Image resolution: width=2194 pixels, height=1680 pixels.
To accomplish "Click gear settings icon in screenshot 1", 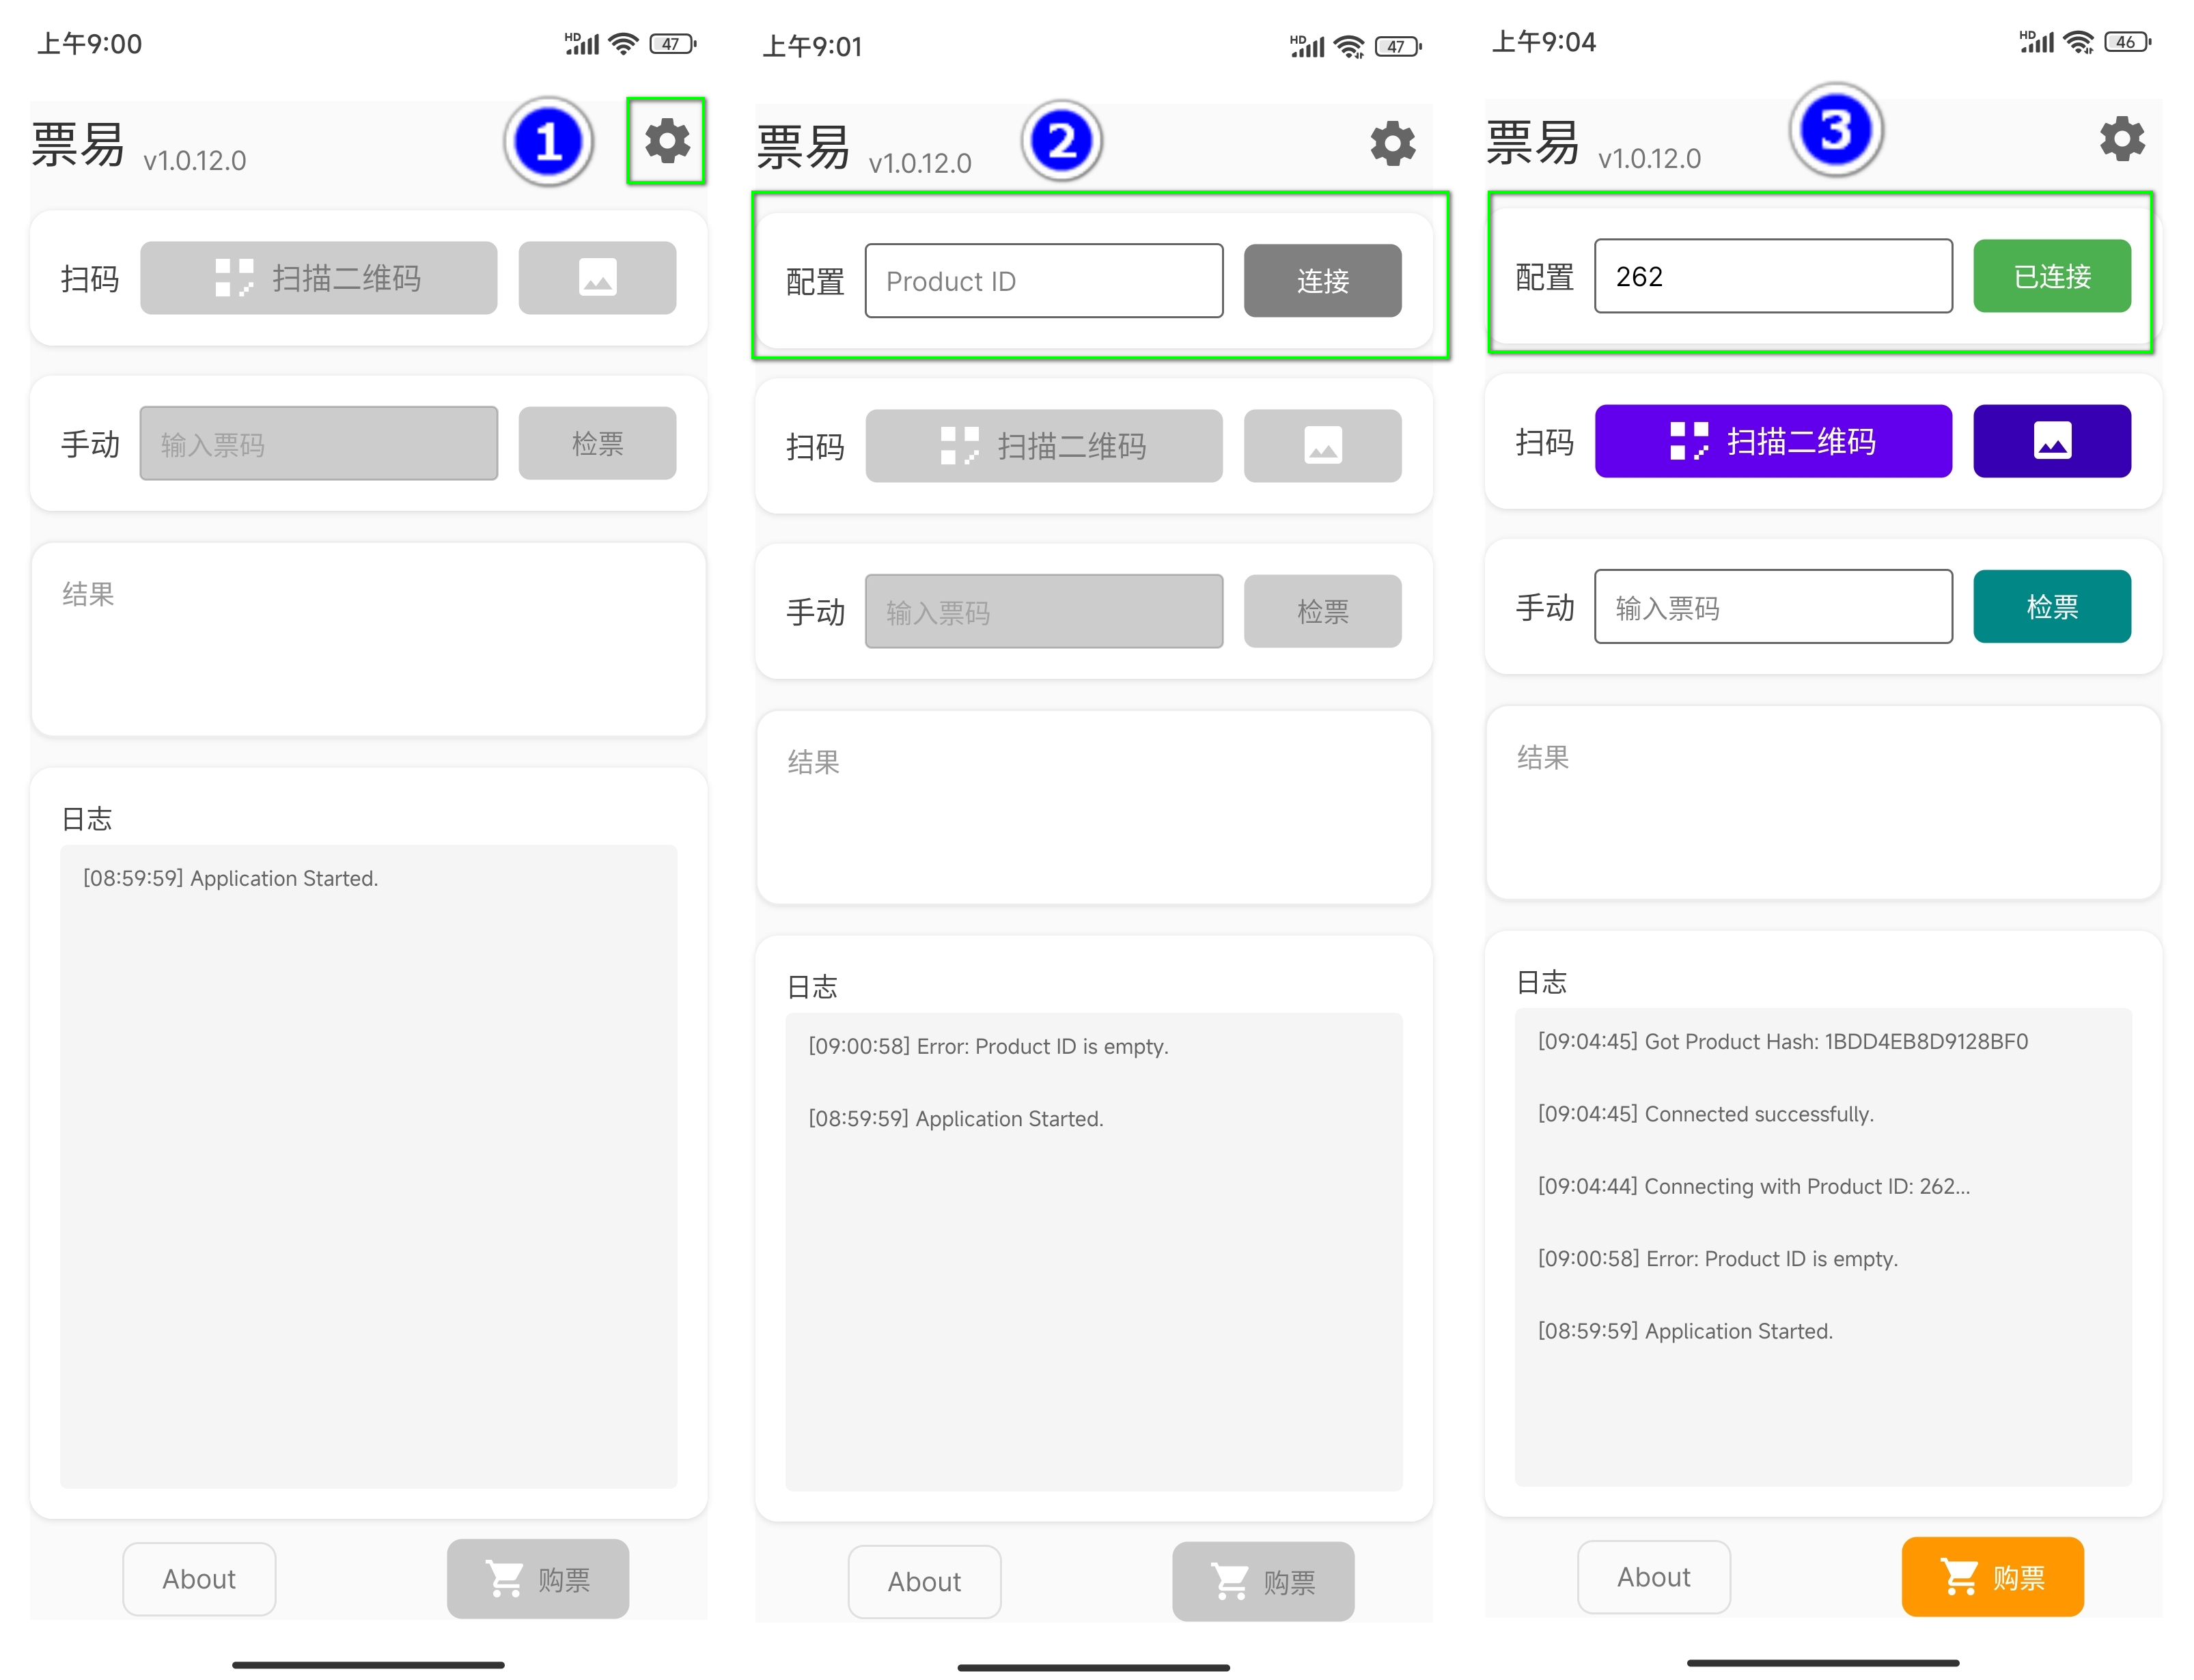I will (666, 141).
